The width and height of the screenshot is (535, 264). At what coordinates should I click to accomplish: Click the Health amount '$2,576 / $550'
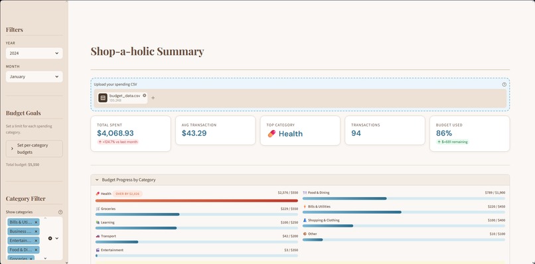(287, 193)
